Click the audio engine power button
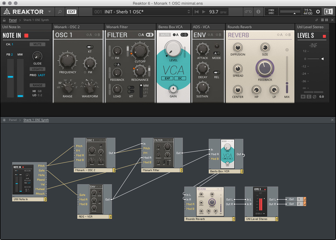The image size is (336, 240). click(318, 12)
